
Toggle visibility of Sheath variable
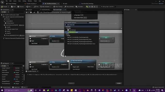(22, 79)
